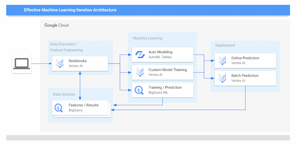Click 'Vertex AI' text under Notebooks

(x=76, y=66)
